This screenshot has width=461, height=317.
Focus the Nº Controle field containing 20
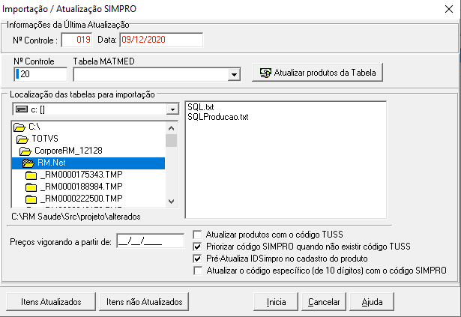tap(40, 74)
